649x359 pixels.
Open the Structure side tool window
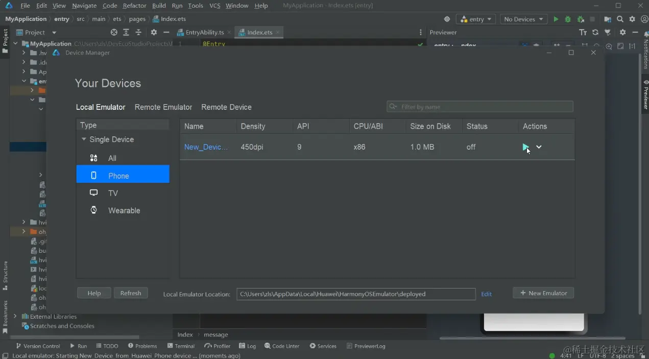coord(5,276)
